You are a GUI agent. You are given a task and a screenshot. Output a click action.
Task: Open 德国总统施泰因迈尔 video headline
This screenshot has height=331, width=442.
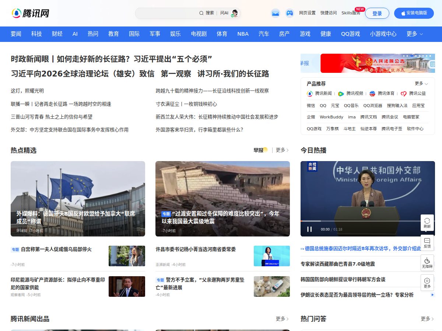click(363, 249)
